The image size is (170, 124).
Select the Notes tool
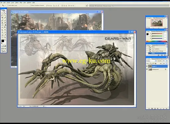tap(2, 35)
